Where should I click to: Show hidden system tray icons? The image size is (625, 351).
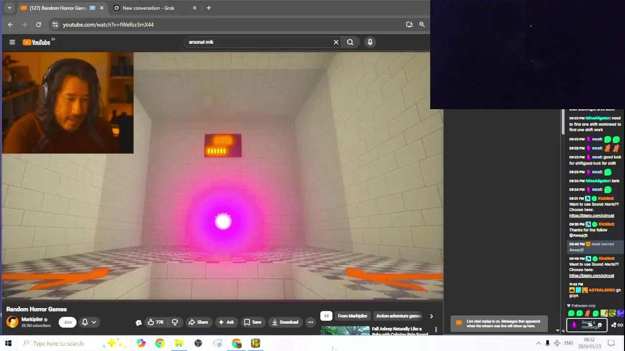click(538, 343)
